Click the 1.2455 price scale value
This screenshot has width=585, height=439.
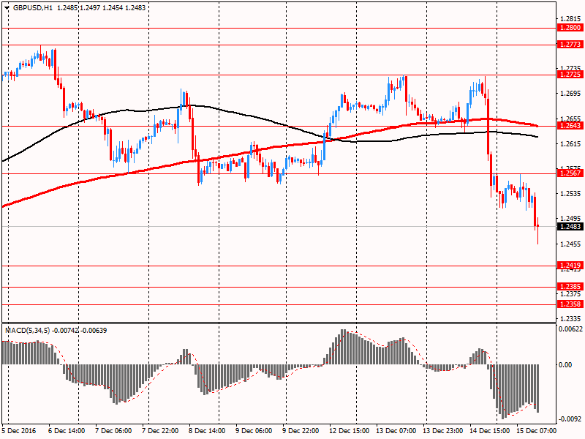(x=571, y=244)
